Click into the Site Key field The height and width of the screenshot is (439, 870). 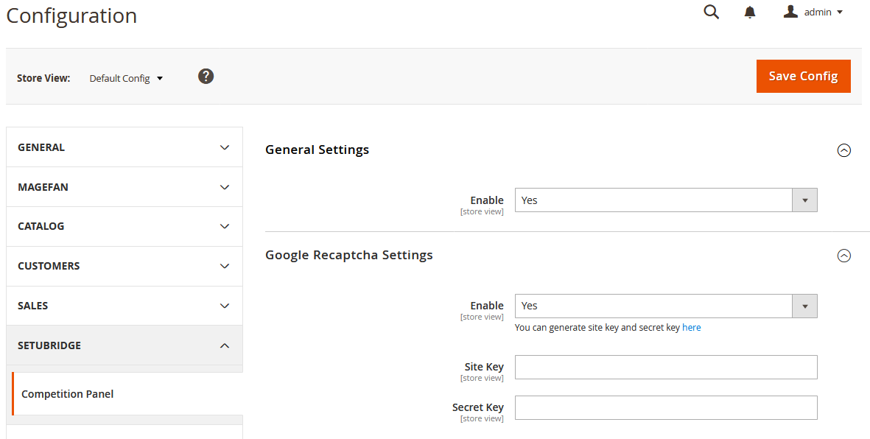[x=665, y=367]
